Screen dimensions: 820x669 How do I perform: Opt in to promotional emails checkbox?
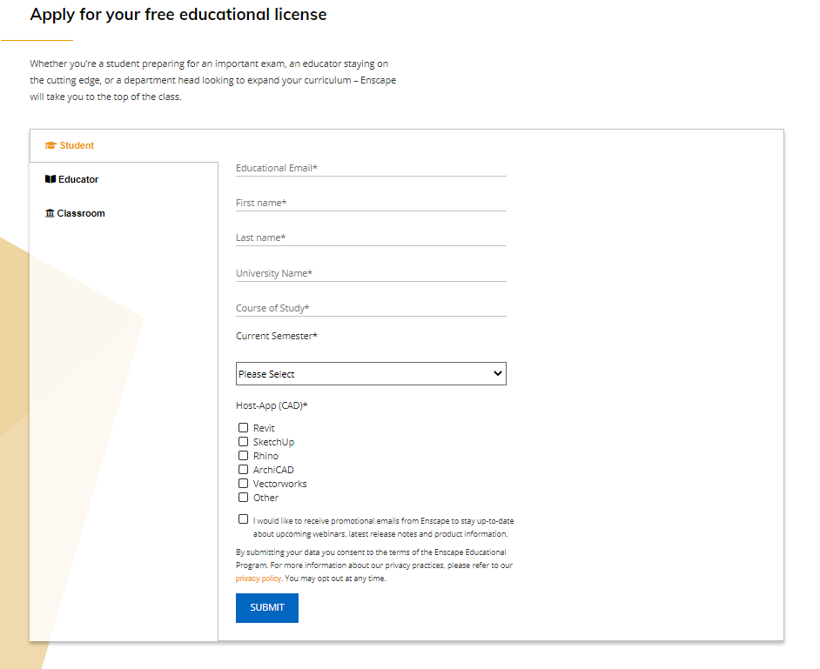coord(244,519)
